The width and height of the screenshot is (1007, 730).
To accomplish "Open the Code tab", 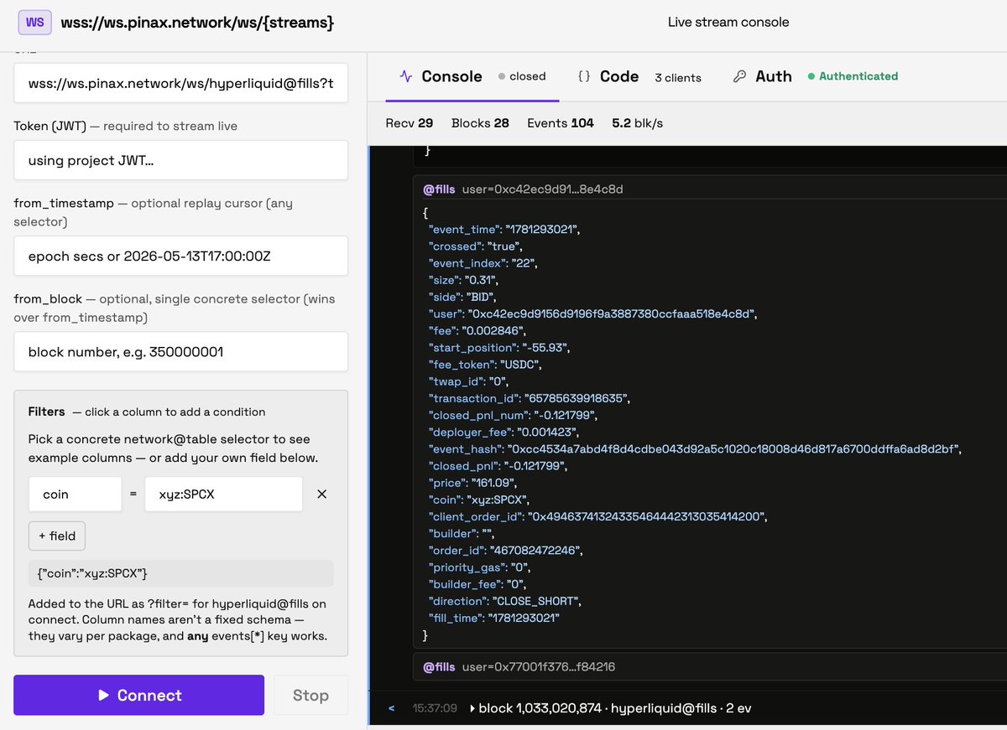I will coord(619,76).
